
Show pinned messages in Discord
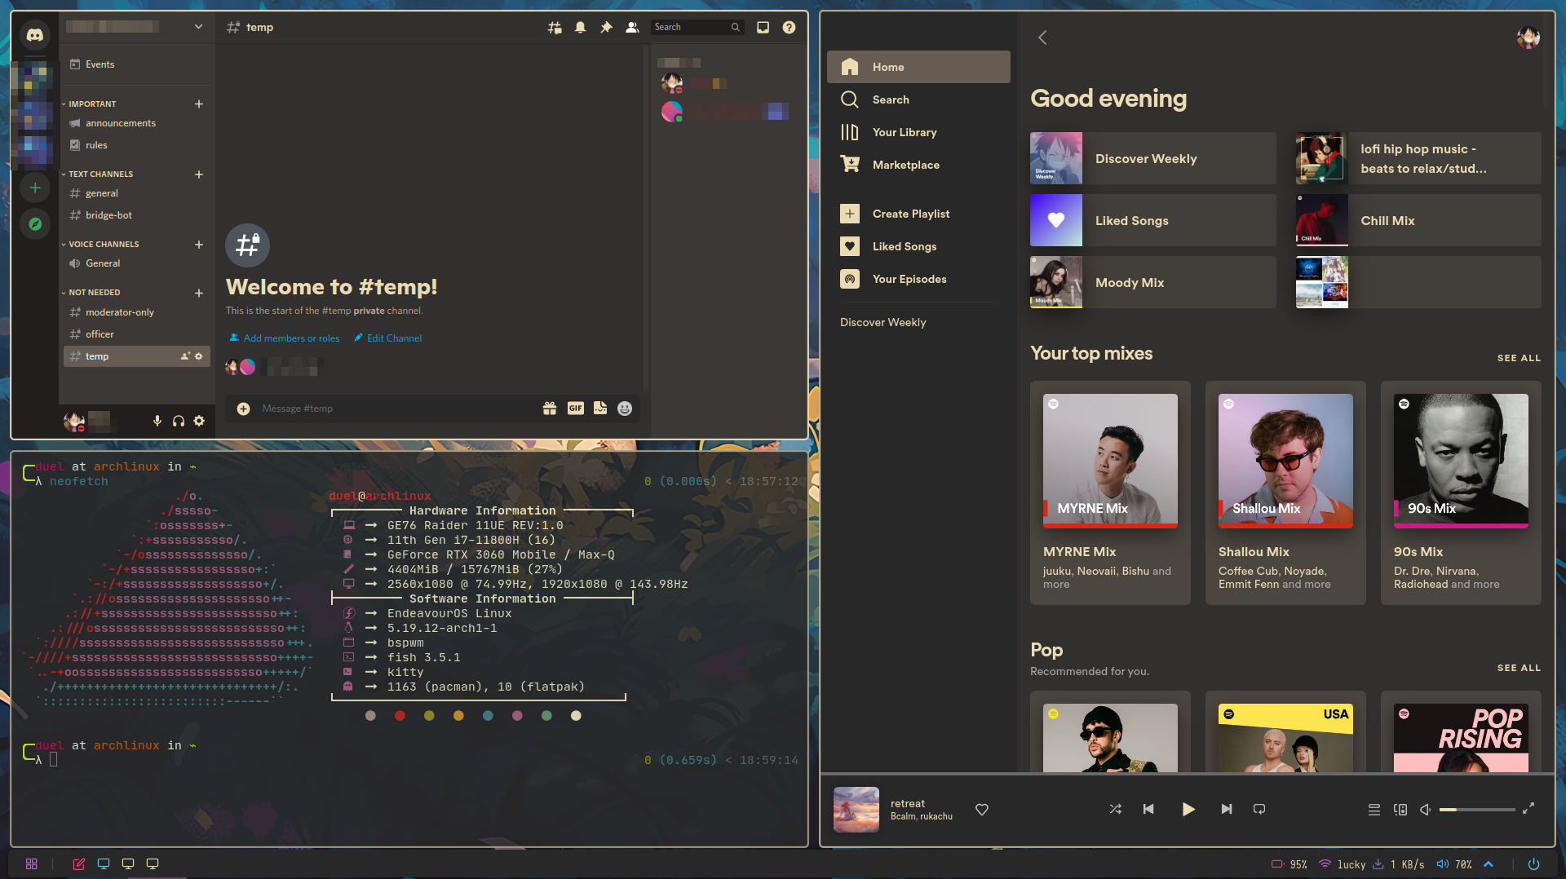coord(606,28)
